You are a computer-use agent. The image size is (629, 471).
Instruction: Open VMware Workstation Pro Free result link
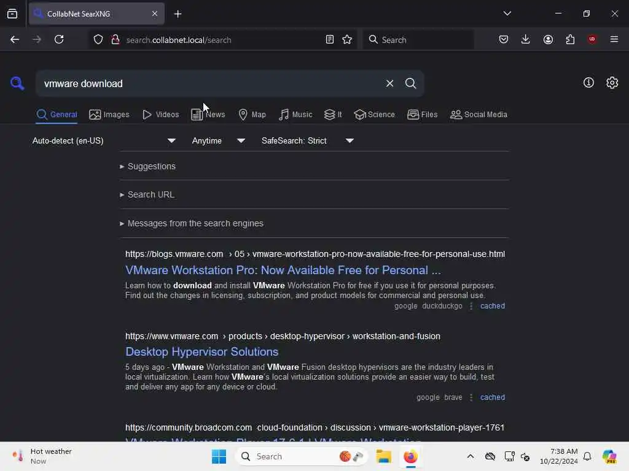pyautogui.click(x=283, y=270)
